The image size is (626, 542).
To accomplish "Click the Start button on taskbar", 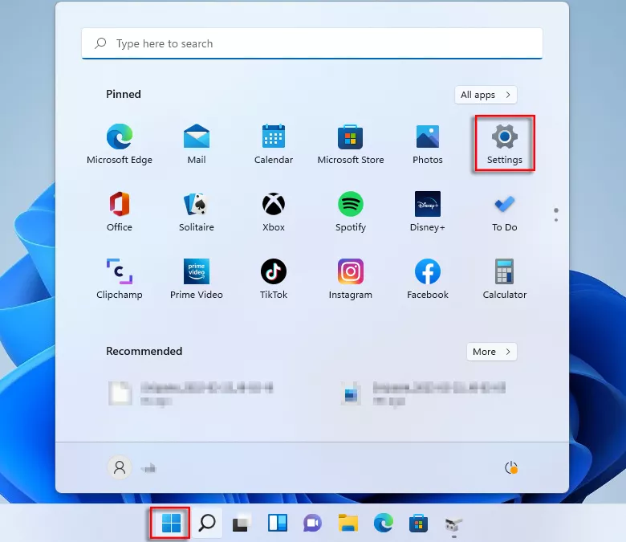I will click(x=171, y=523).
